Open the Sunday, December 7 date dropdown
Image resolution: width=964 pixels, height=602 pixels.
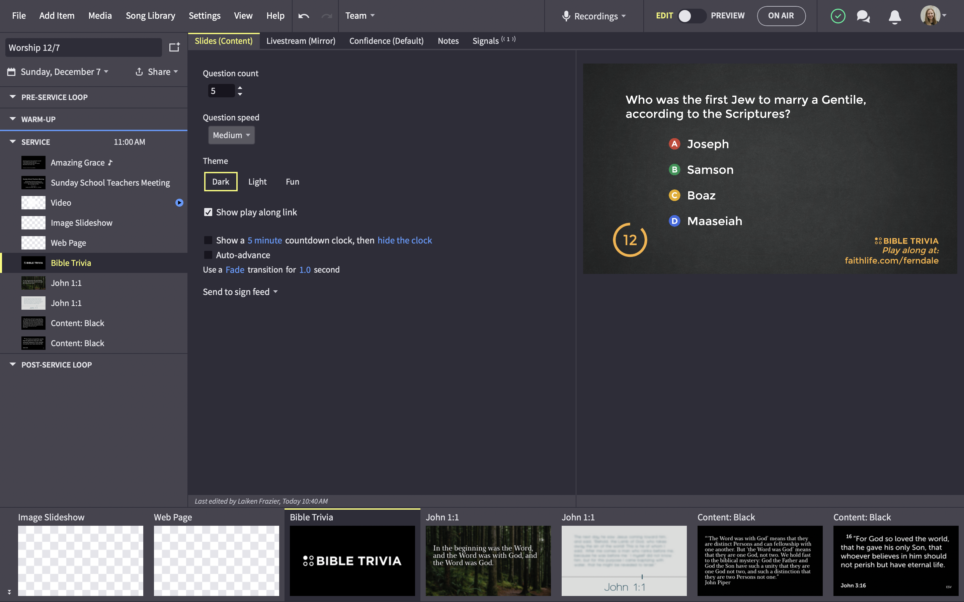pyautogui.click(x=64, y=72)
